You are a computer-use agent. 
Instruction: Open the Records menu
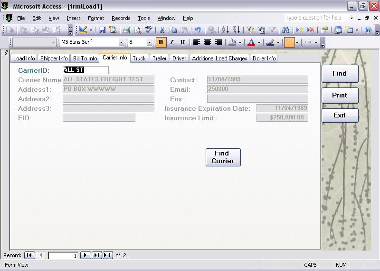(x=121, y=18)
